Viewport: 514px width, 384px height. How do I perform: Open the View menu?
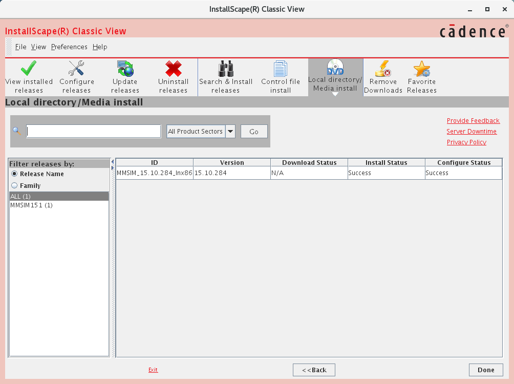point(38,47)
